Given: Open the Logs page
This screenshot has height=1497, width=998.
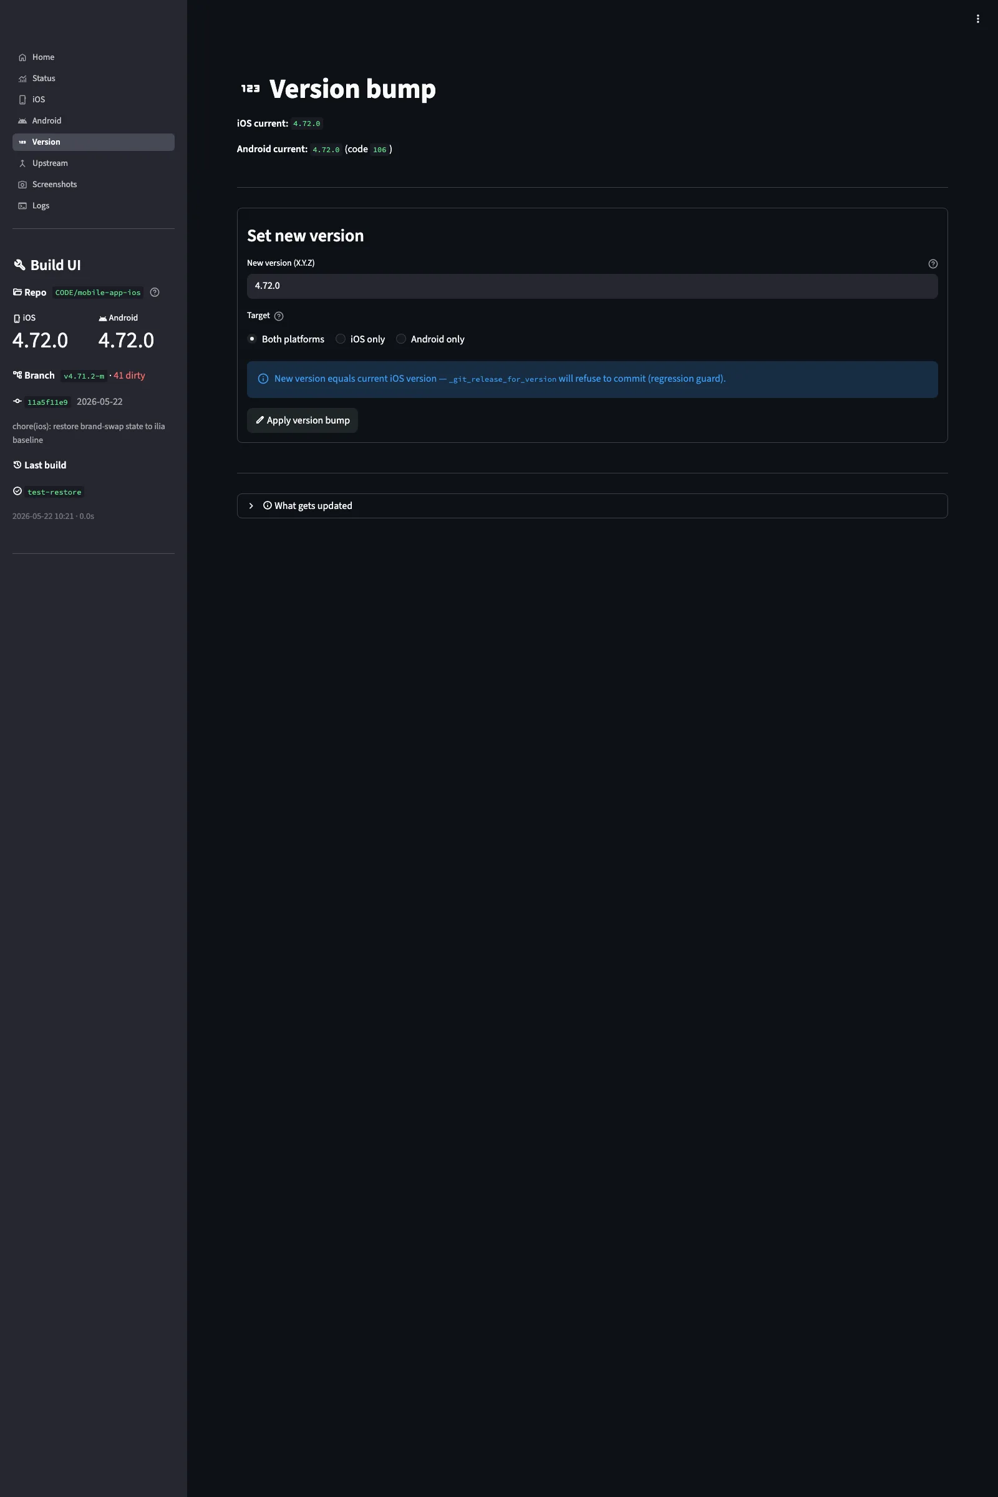Looking at the screenshot, I should pyautogui.click(x=93, y=206).
